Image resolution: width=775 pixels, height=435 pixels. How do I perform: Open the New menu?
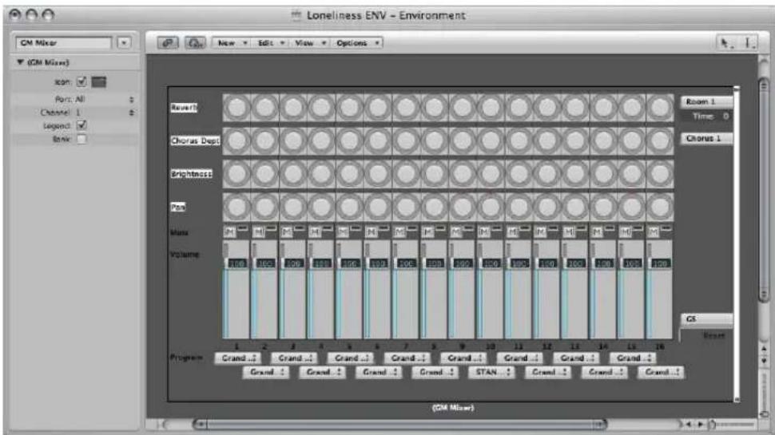pos(232,43)
